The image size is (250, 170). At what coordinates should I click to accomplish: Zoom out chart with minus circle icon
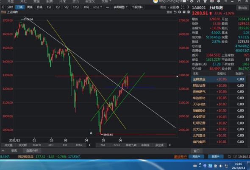click(184, 12)
